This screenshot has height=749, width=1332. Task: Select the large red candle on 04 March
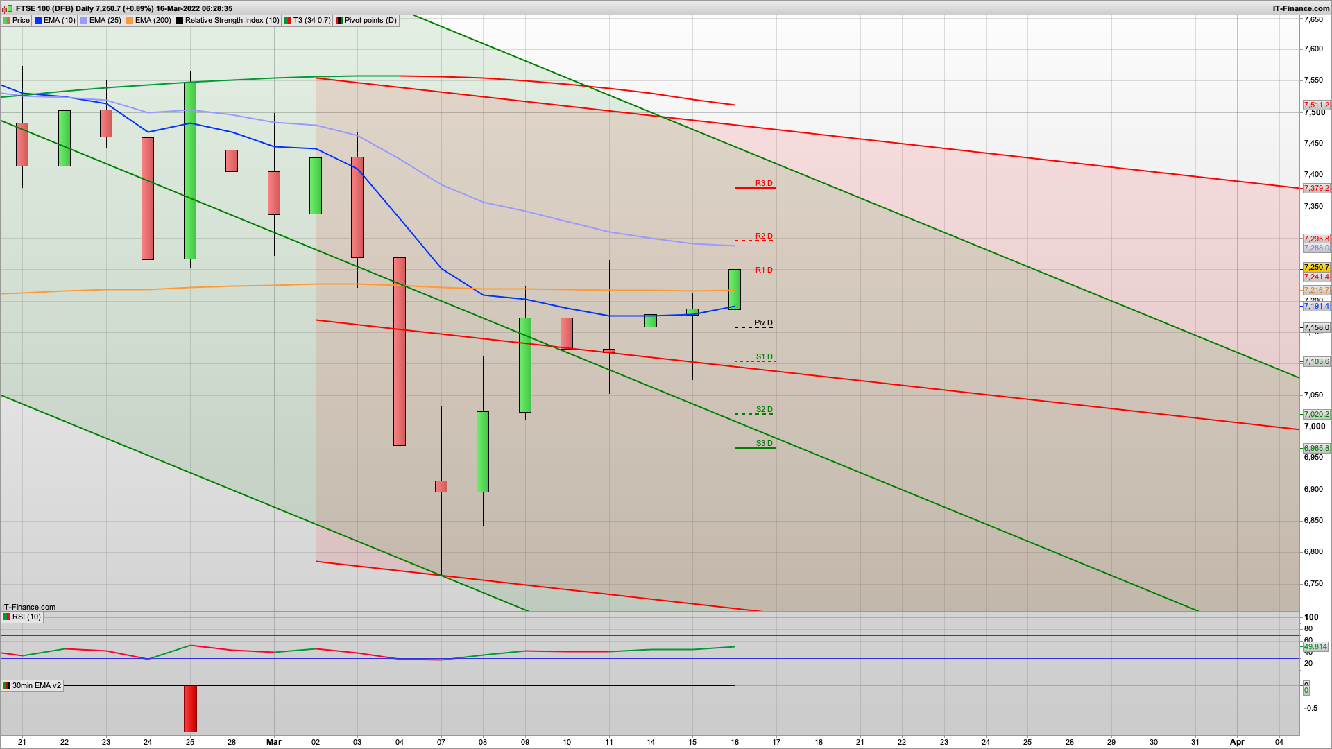click(x=400, y=352)
